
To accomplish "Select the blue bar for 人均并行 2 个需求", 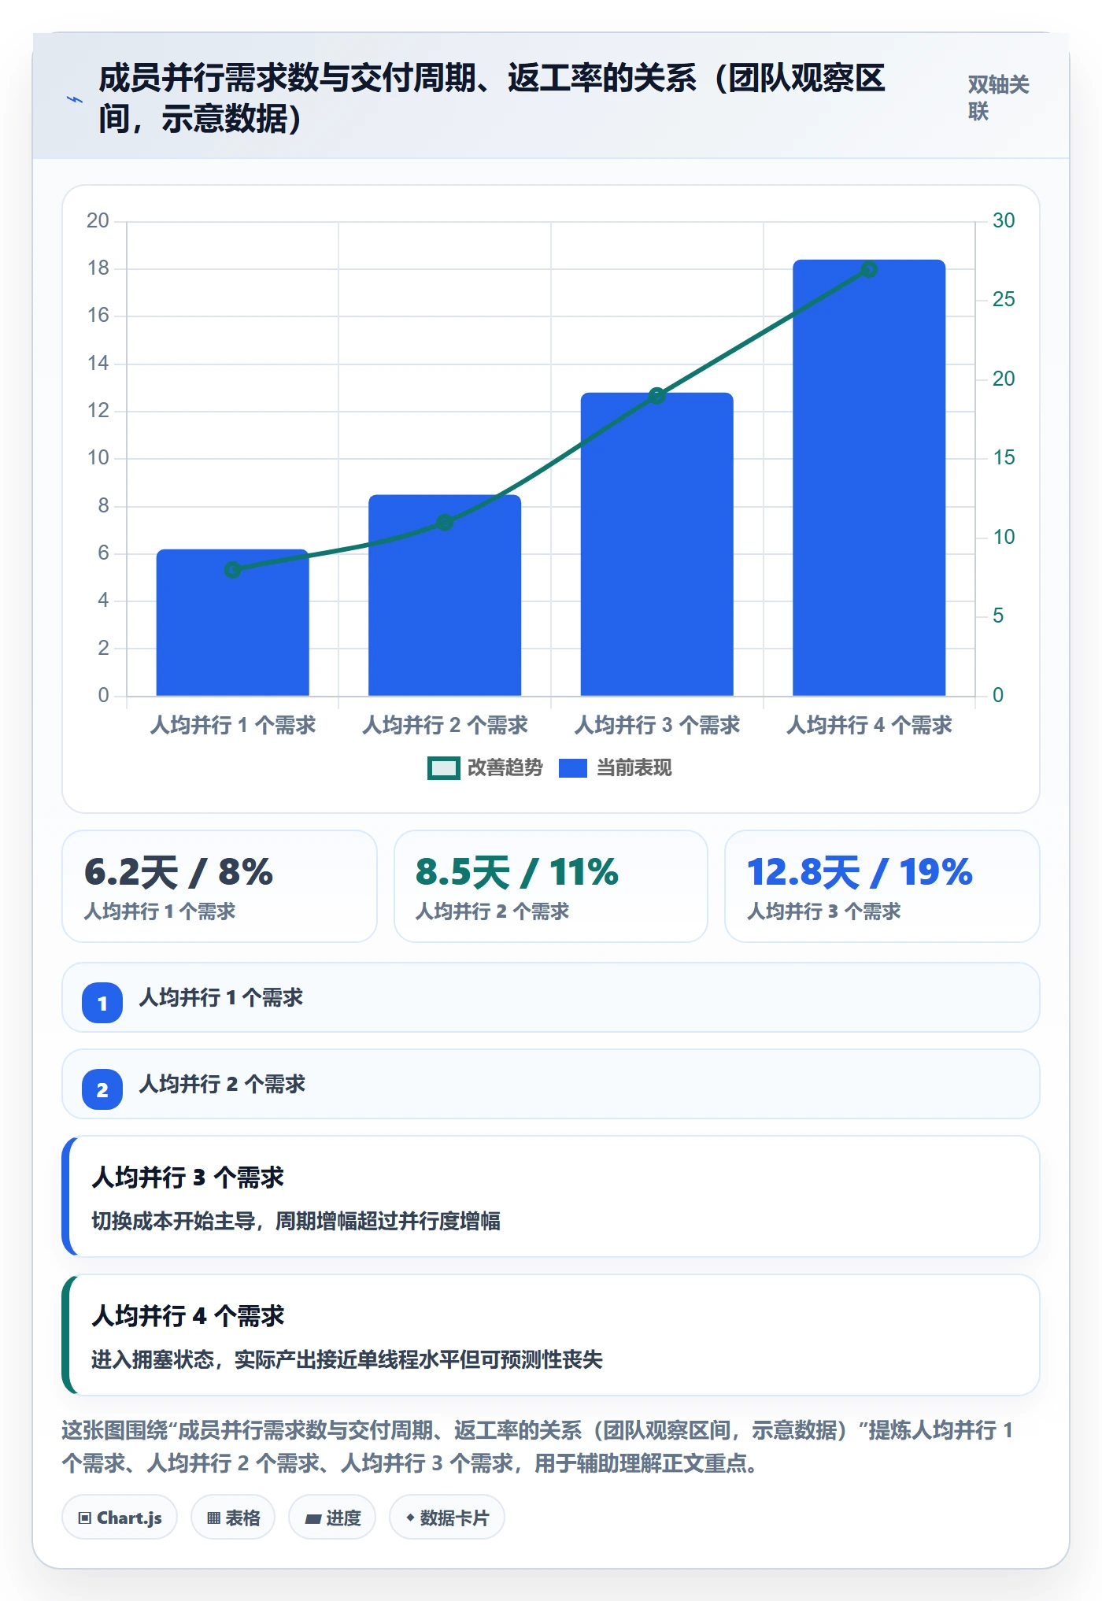I will click(x=445, y=595).
